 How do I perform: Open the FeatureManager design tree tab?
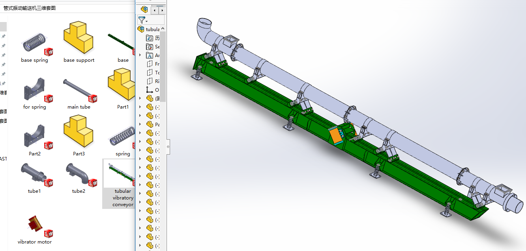144,9
